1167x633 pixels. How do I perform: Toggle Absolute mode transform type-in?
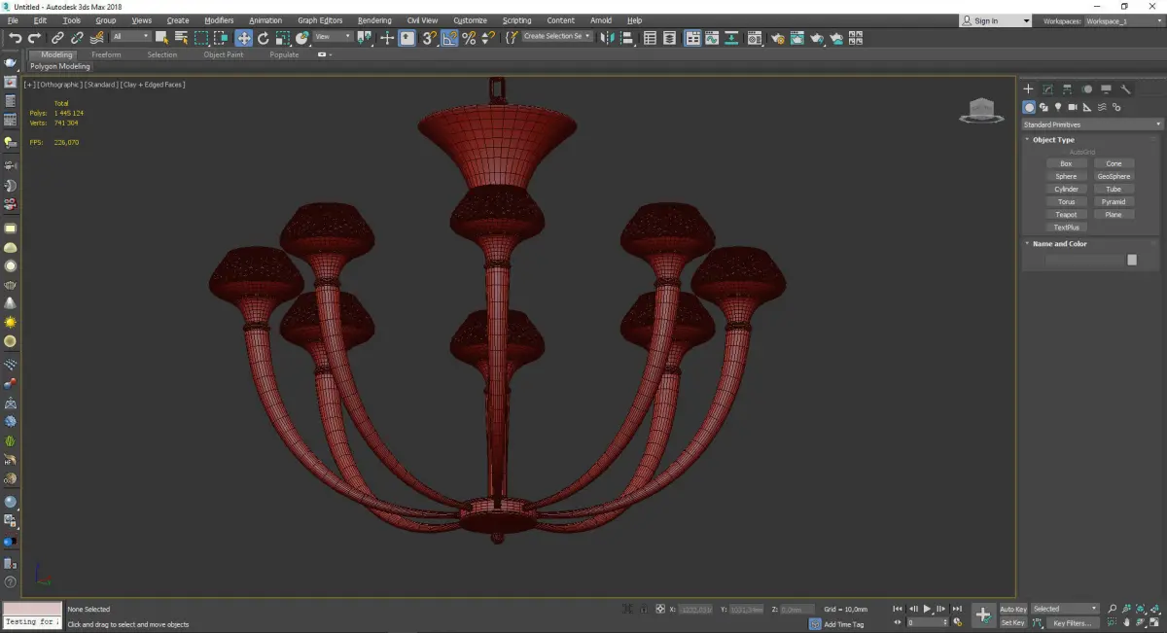click(x=661, y=609)
